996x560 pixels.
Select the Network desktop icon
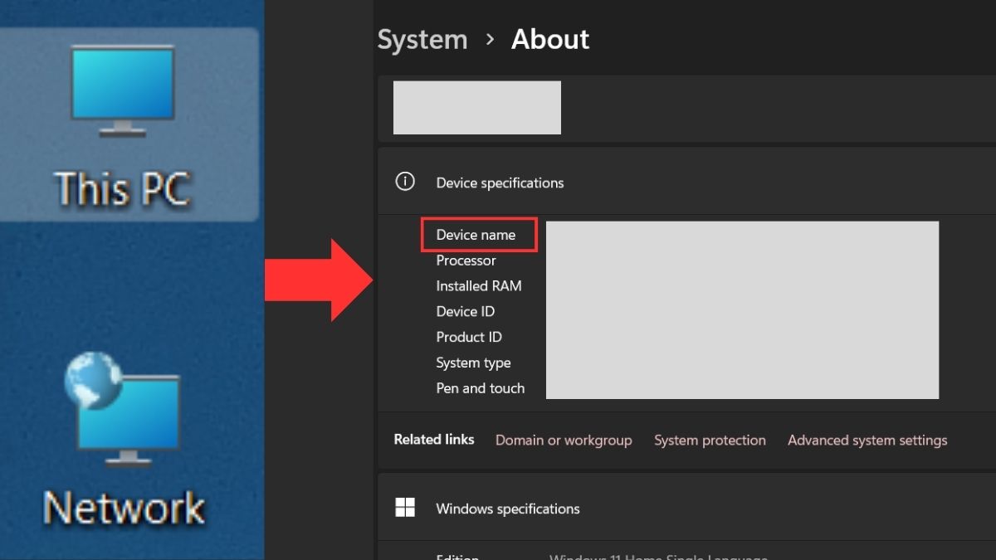tap(123, 440)
